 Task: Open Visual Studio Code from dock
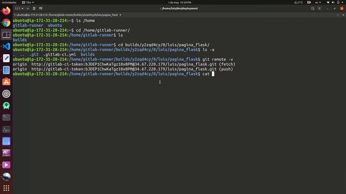pos(6,46)
